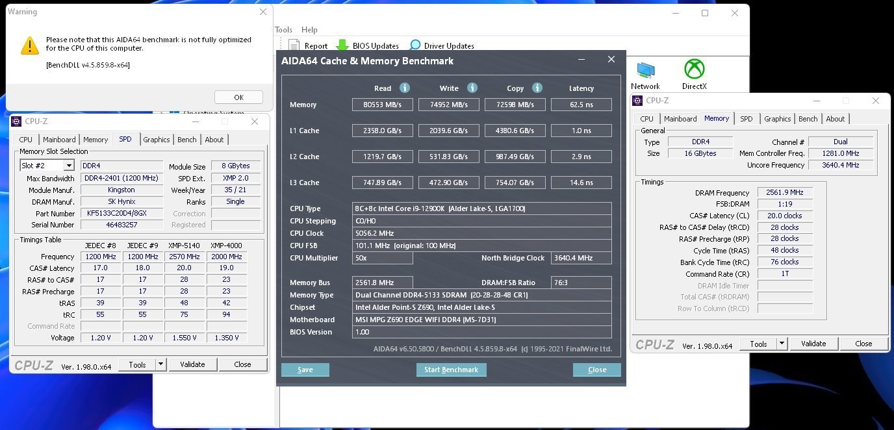The height and width of the screenshot is (430, 894).
Task: Click Close button in CPU-Z Memory window
Action: (x=863, y=344)
